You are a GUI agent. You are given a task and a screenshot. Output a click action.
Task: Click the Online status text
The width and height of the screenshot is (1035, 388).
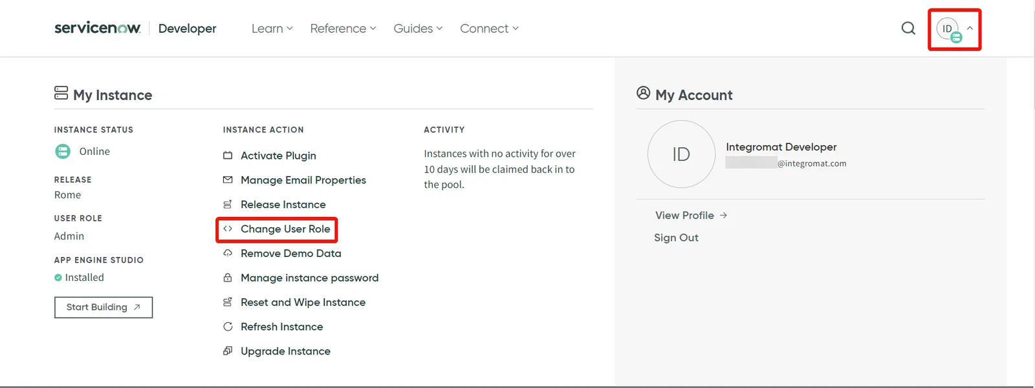(94, 151)
